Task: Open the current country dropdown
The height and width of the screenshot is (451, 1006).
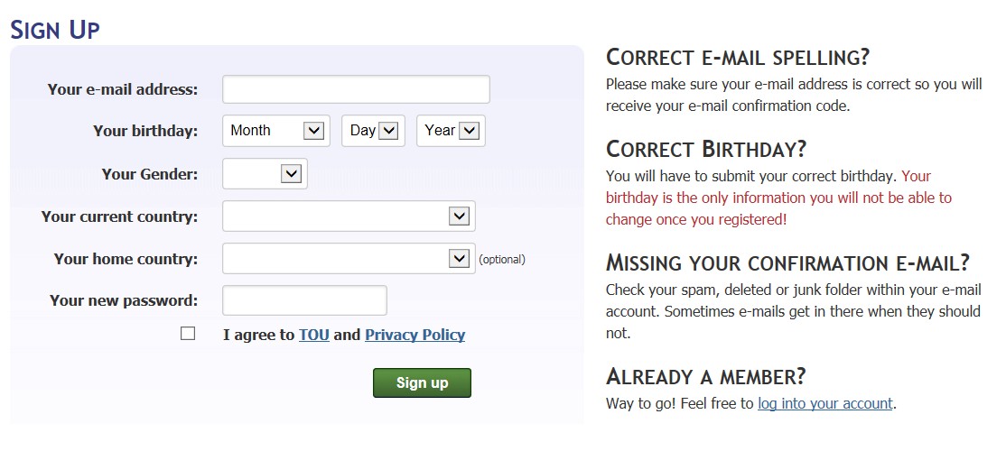Action: (x=349, y=216)
